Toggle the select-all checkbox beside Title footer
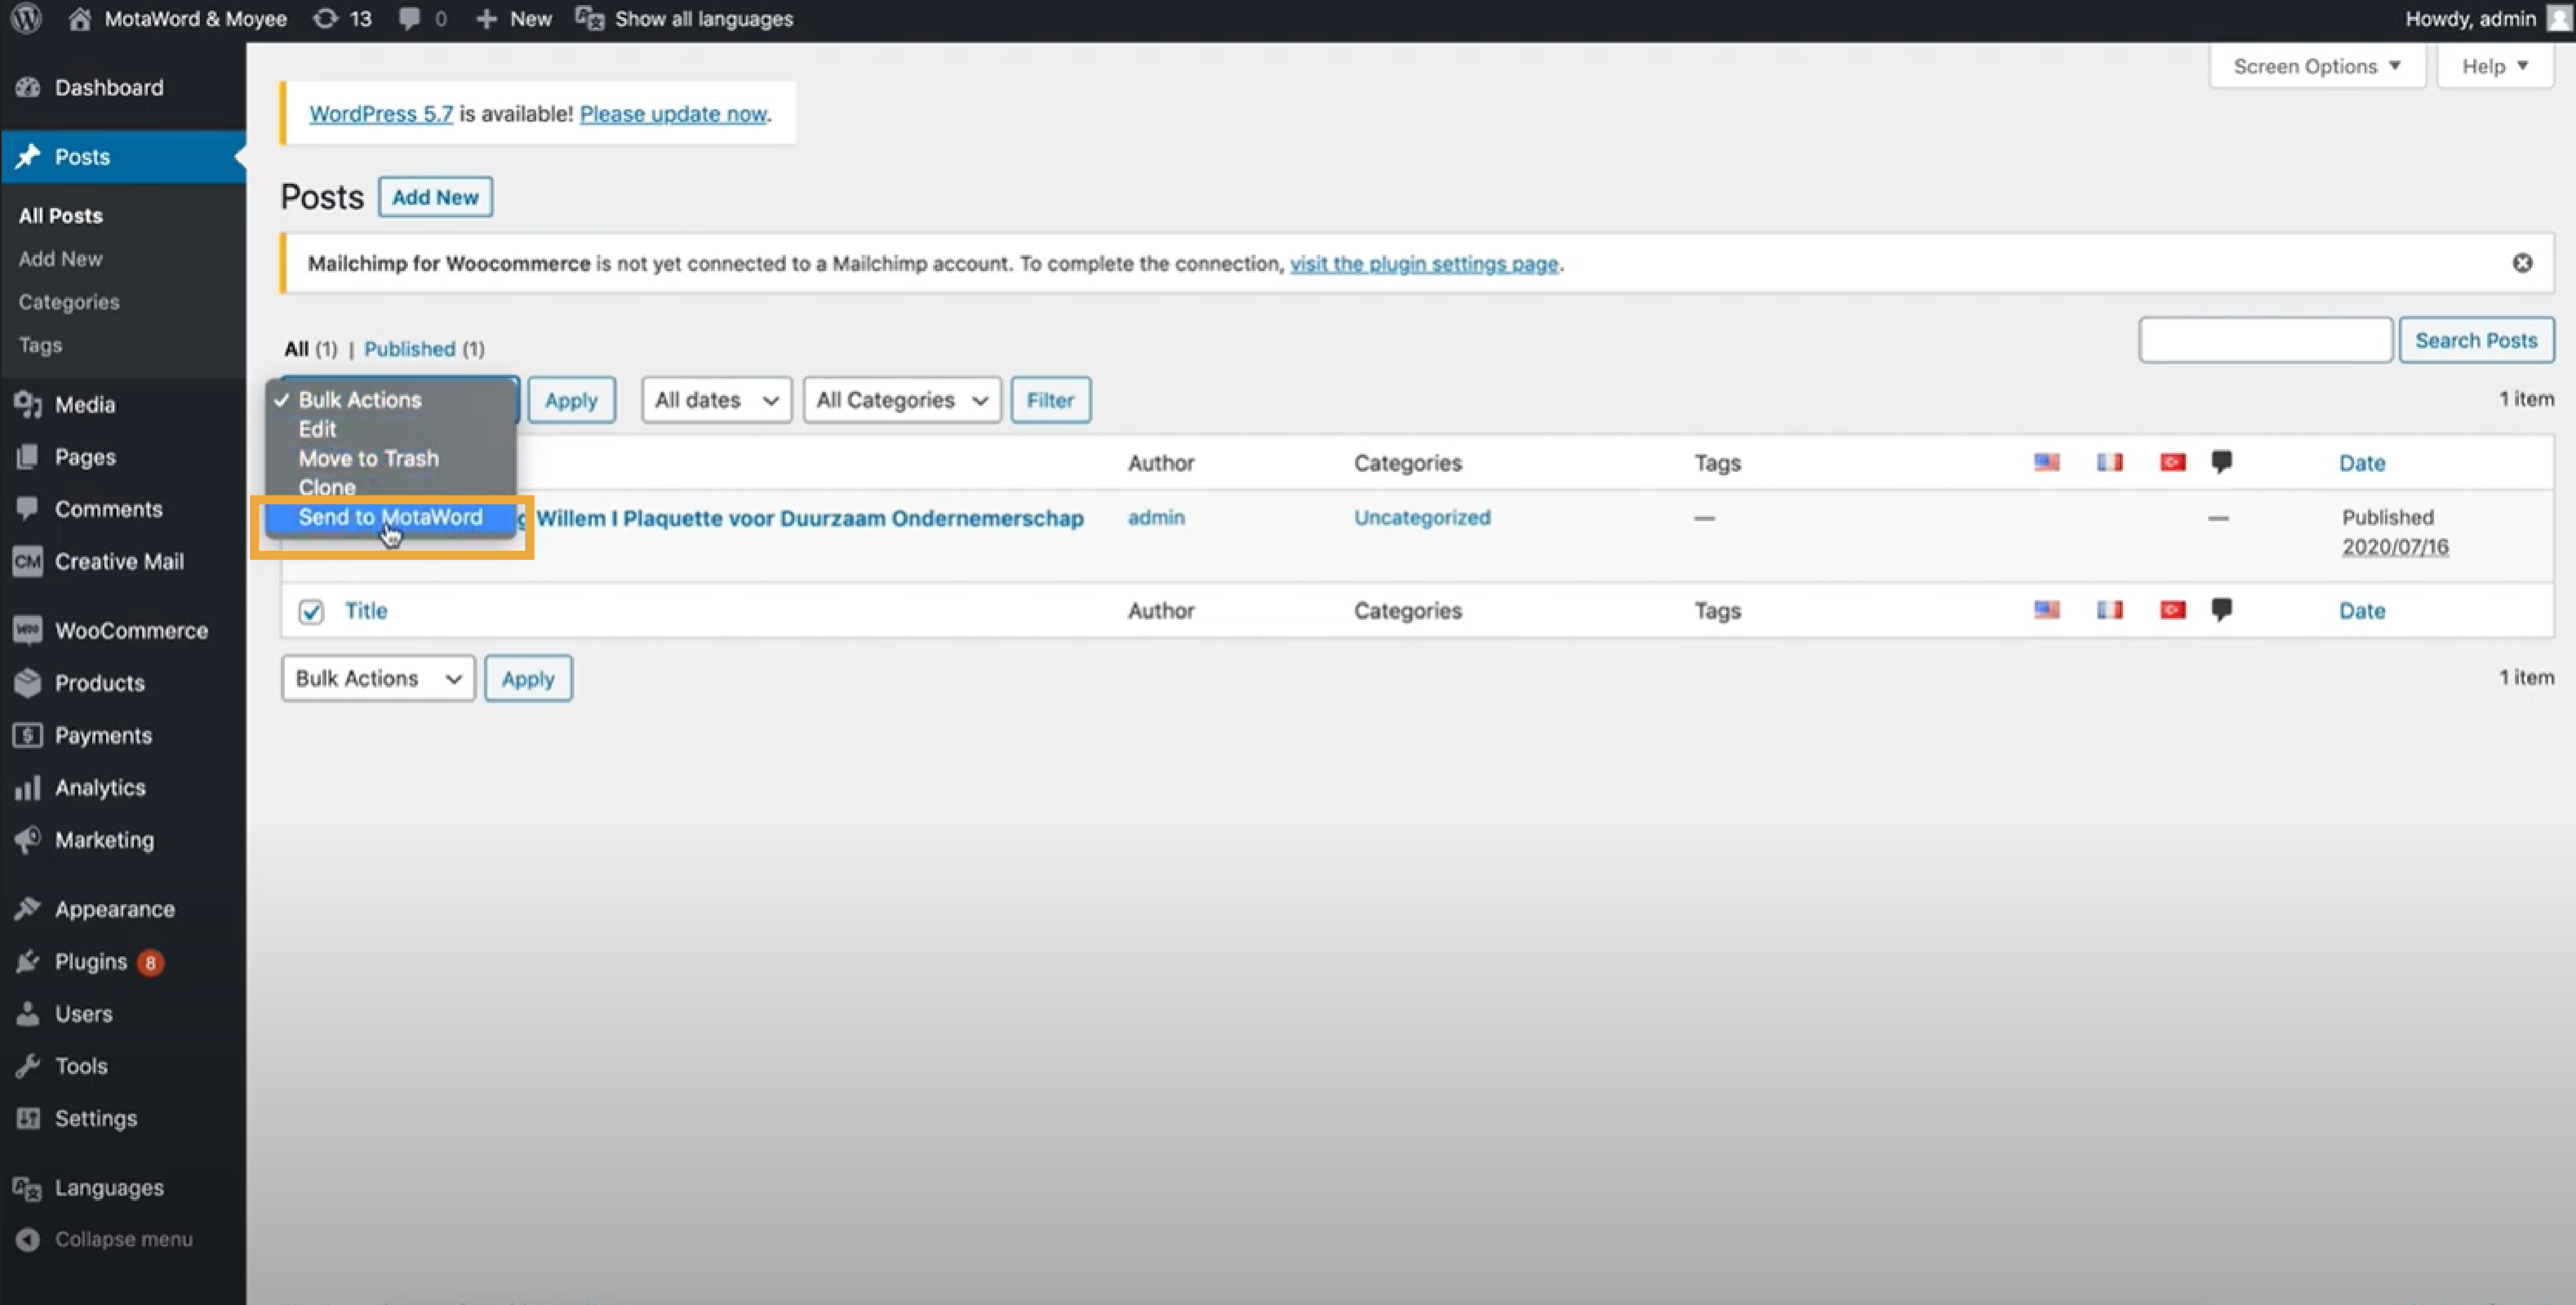 [x=311, y=610]
